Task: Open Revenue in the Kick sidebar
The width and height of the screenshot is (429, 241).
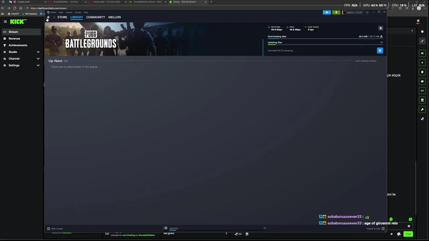Action: 22,38
